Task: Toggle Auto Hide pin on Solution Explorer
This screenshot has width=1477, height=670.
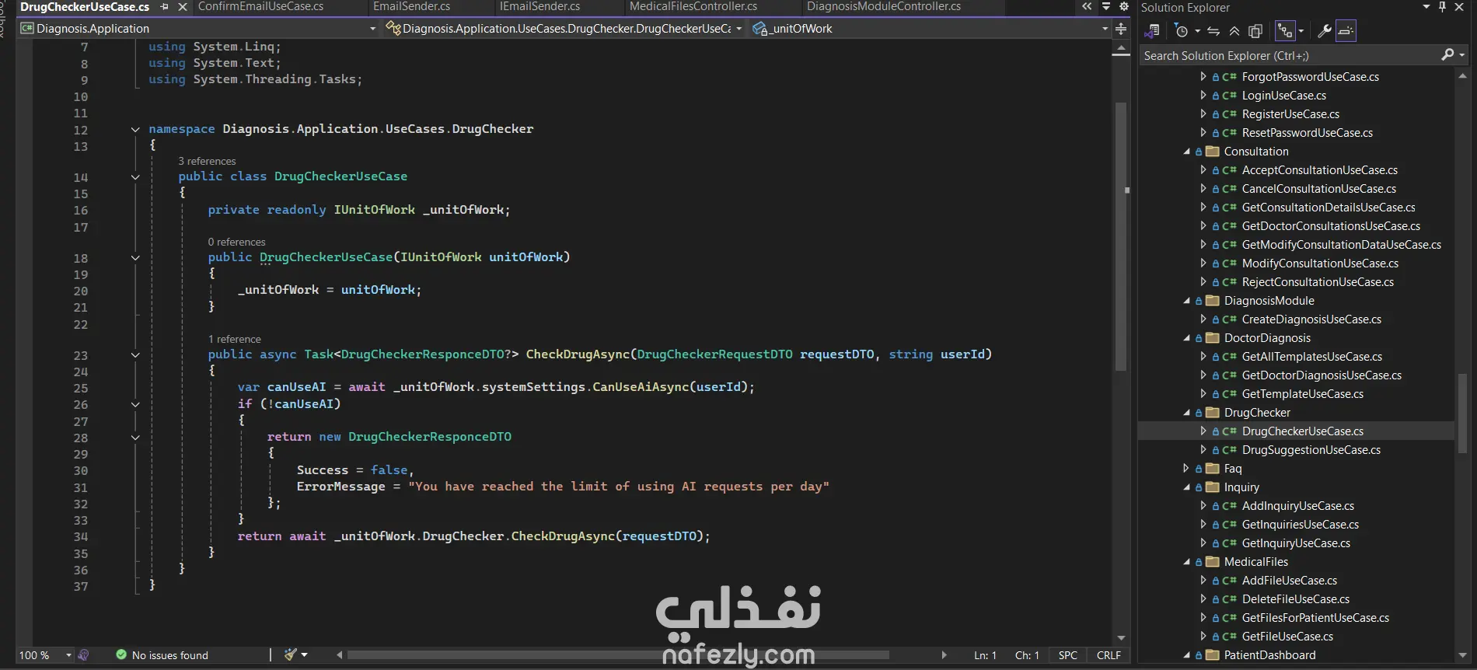Action: coord(1442,7)
